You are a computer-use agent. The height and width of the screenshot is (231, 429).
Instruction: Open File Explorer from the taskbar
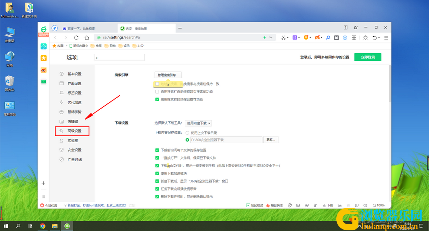(55, 226)
